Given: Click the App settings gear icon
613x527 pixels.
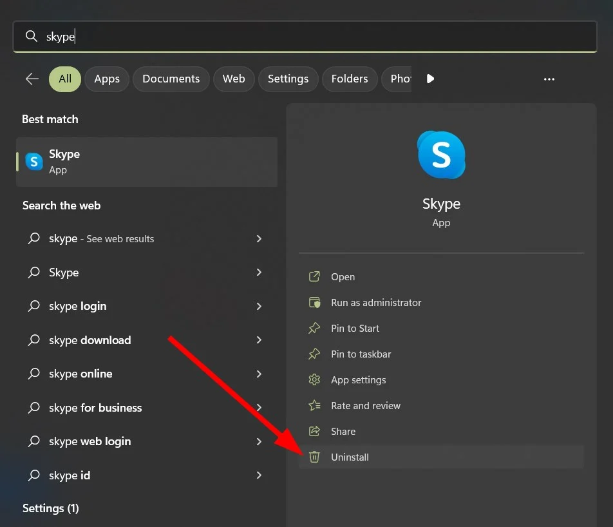Looking at the screenshot, I should pos(314,379).
